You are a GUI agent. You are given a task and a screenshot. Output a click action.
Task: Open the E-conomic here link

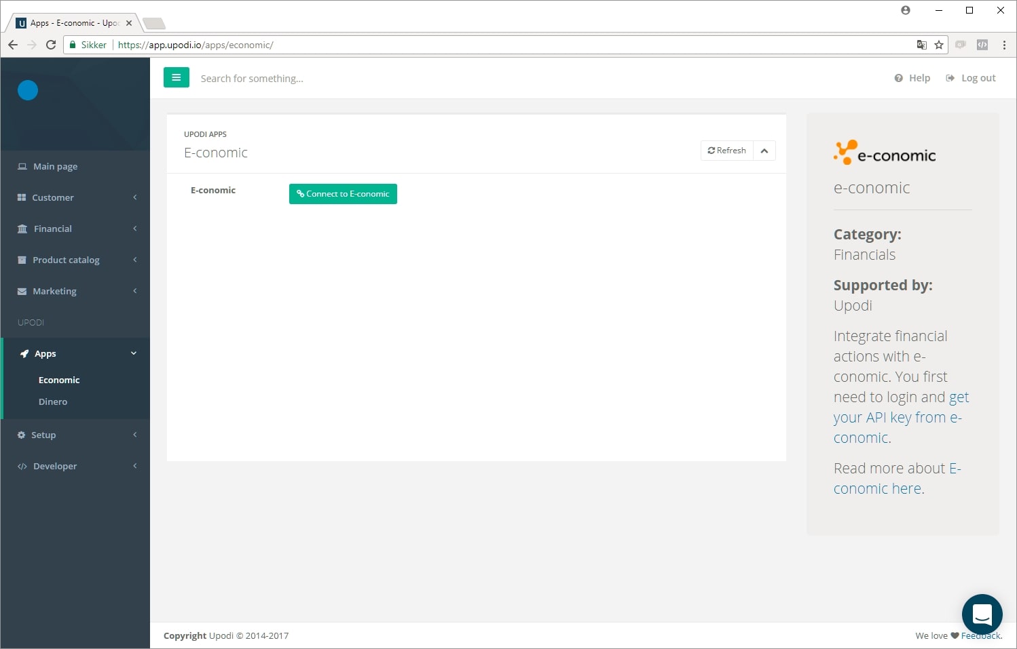[897, 478]
